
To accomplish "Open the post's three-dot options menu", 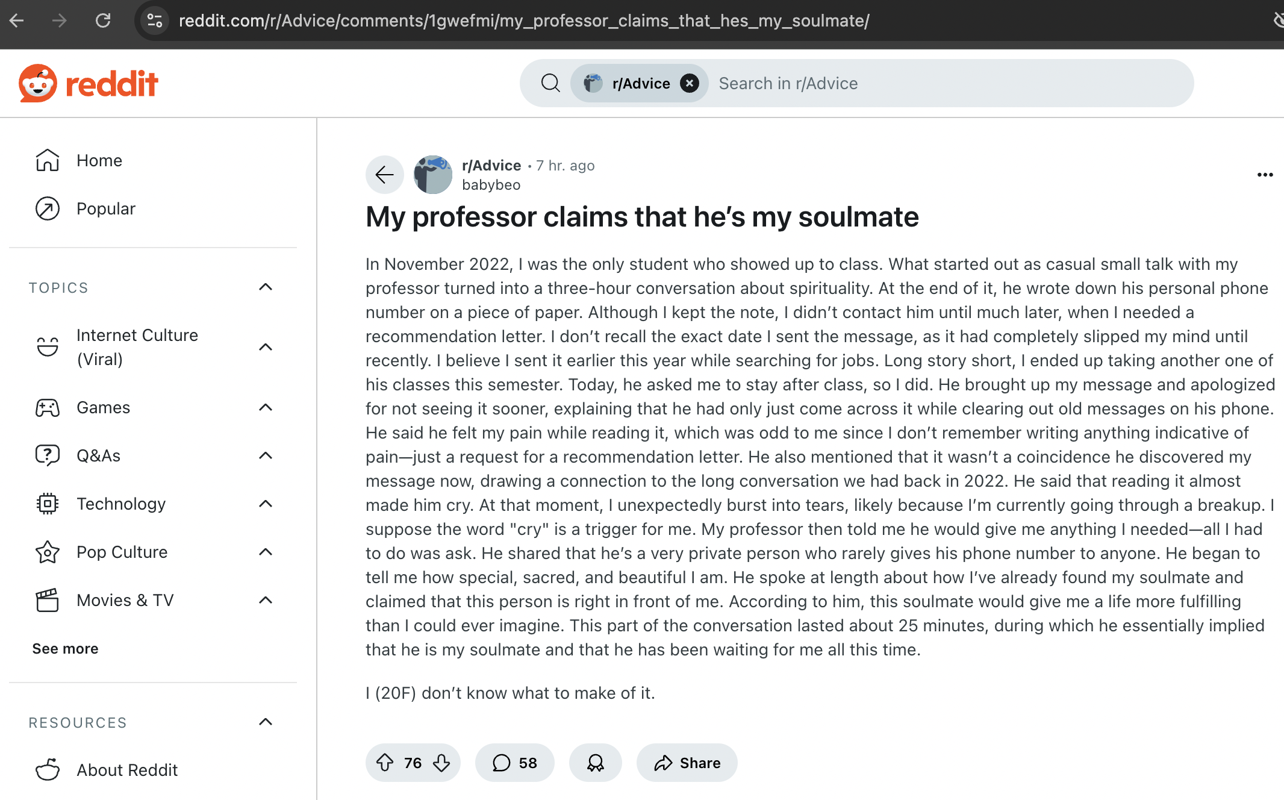I will coord(1265,175).
